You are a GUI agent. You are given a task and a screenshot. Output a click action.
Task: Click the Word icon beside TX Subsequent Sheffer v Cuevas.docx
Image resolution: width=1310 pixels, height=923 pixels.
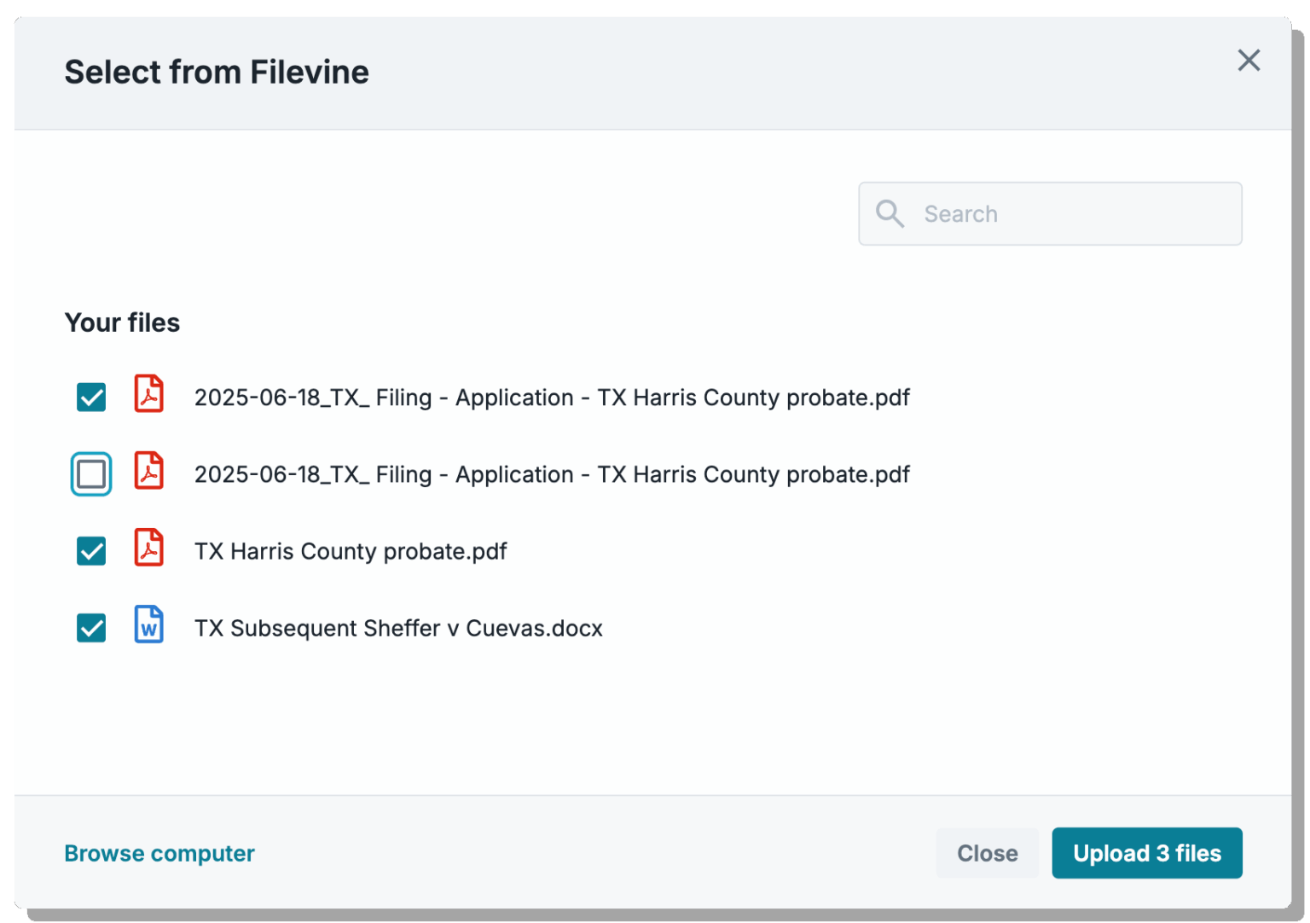pos(148,627)
